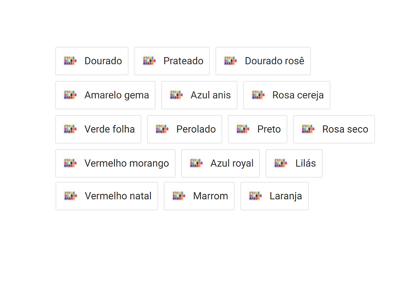Choose the Rosa seco color button

[334, 129]
